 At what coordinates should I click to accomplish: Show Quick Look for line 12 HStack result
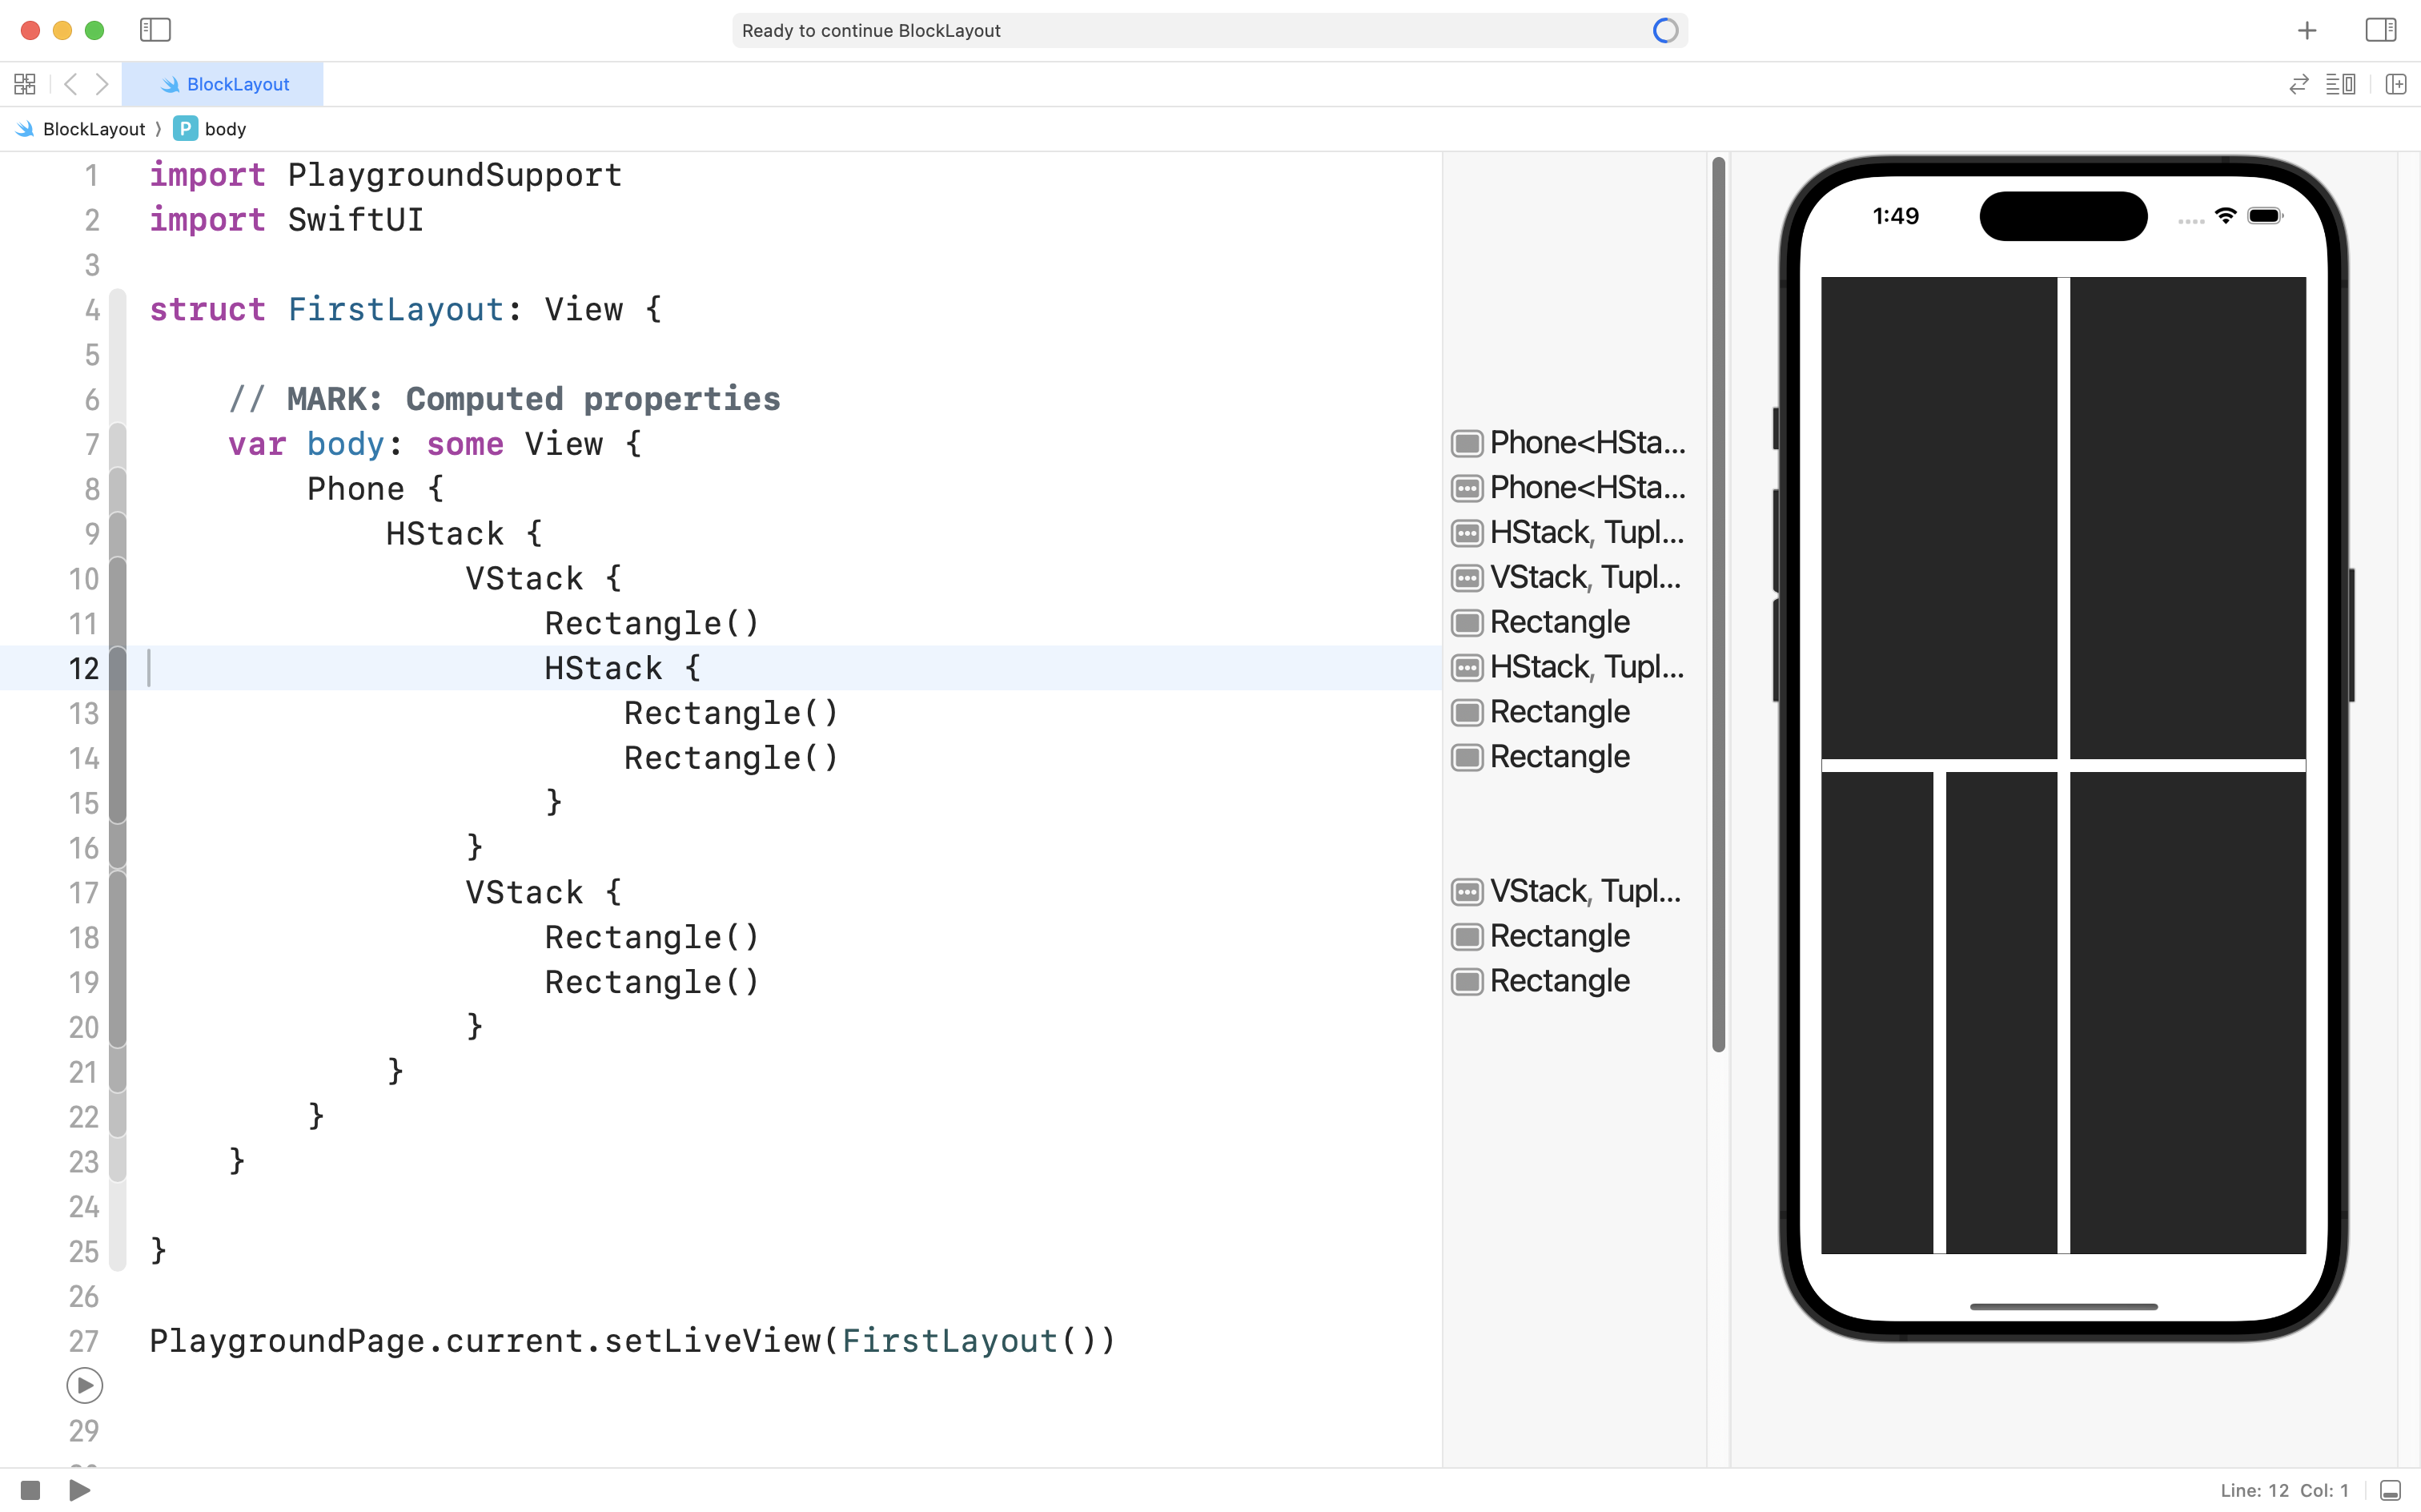pos(1467,667)
